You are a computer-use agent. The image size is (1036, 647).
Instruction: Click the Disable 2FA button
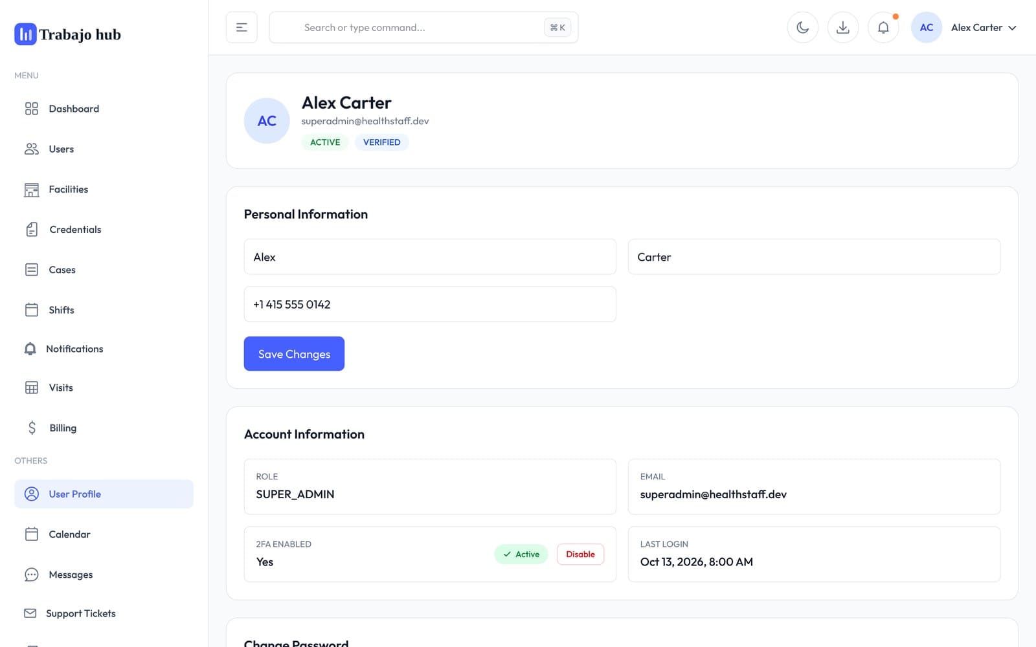click(x=580, y=554)
